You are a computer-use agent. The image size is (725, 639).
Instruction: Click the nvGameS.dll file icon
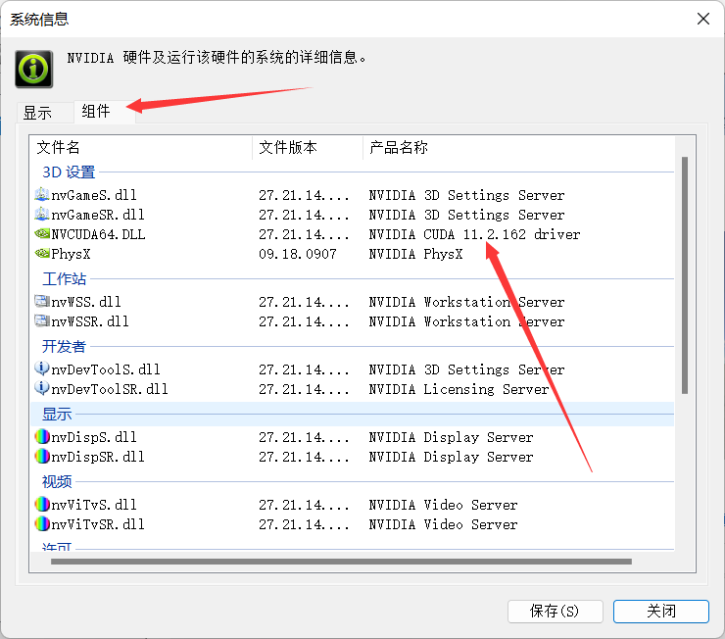coord(41,195)
